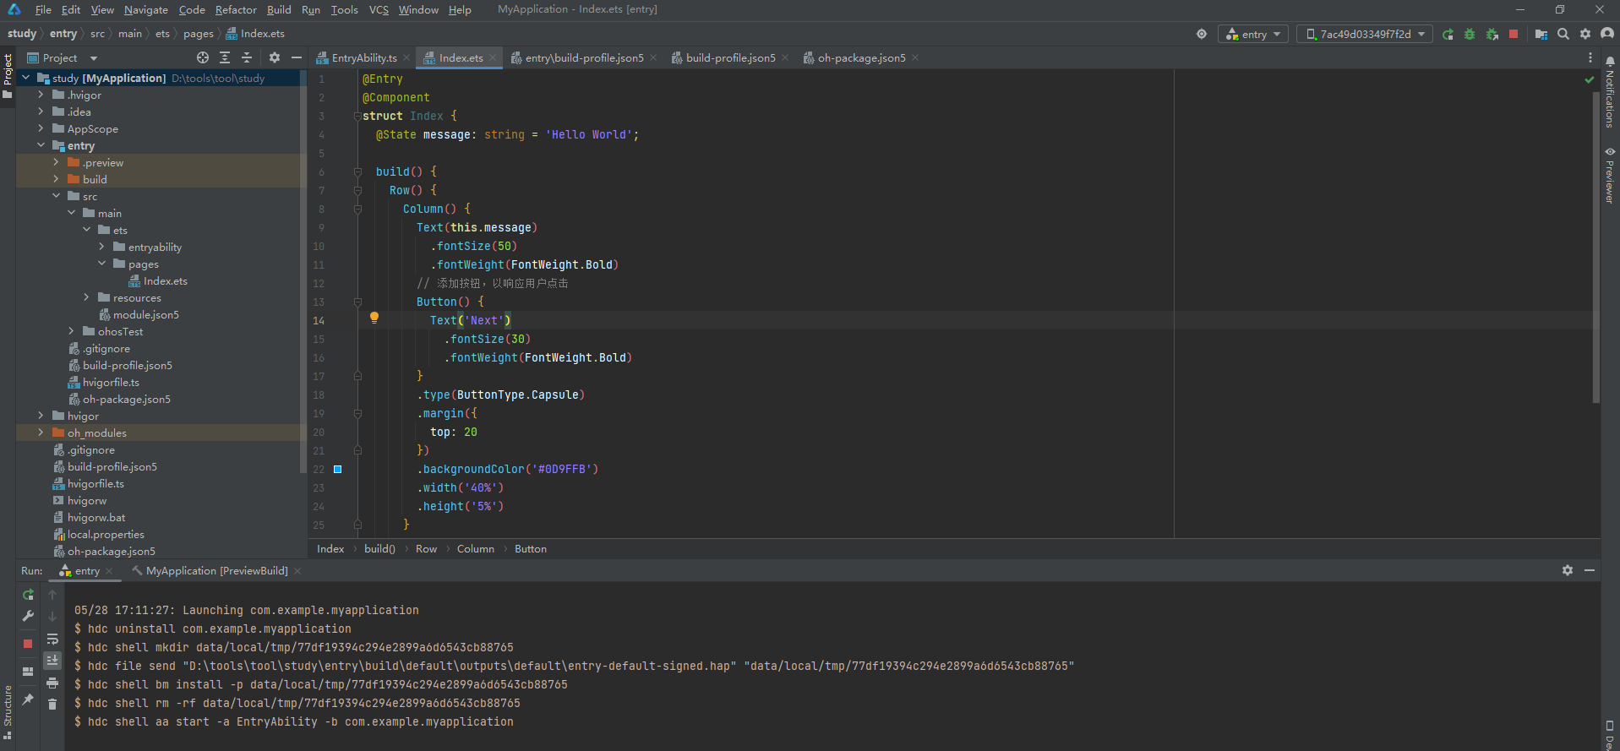Jump up the stack trace arrow
The image size is (1620, 751).
tap(52, 595)
